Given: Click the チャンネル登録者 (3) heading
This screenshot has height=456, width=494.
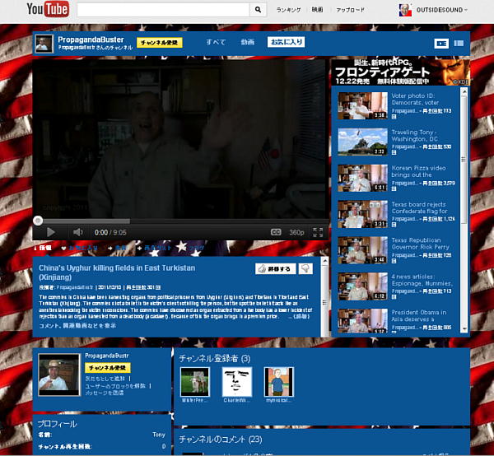Looking at the screenshot, I should pos(215,358).
